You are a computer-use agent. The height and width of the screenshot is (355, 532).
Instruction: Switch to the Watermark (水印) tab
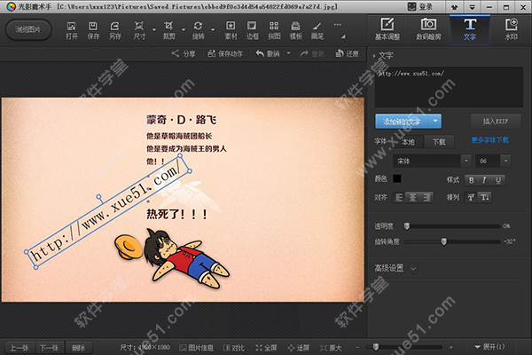512,28
